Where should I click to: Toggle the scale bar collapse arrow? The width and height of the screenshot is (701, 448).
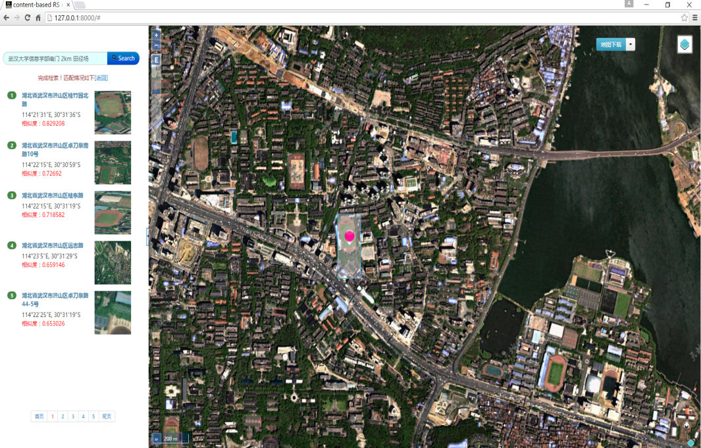point(157,438)
